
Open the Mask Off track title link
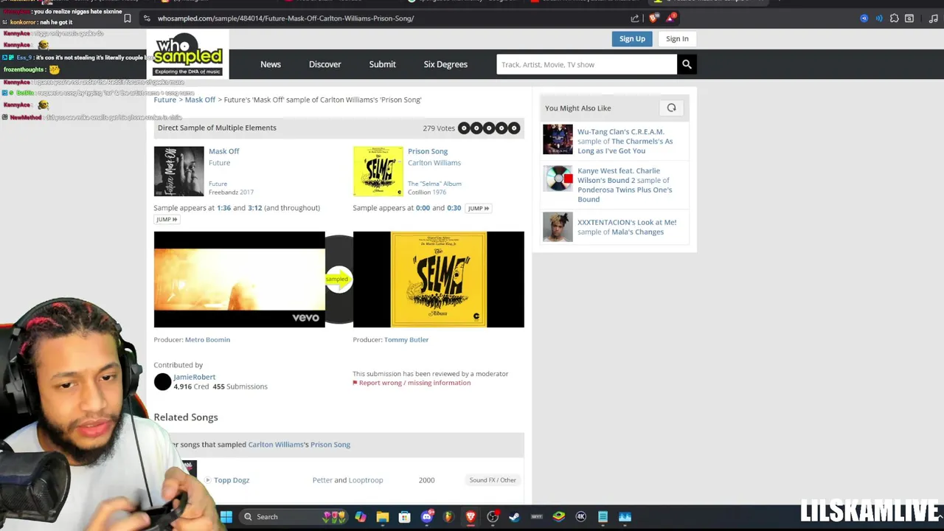(x=223, y=151)
